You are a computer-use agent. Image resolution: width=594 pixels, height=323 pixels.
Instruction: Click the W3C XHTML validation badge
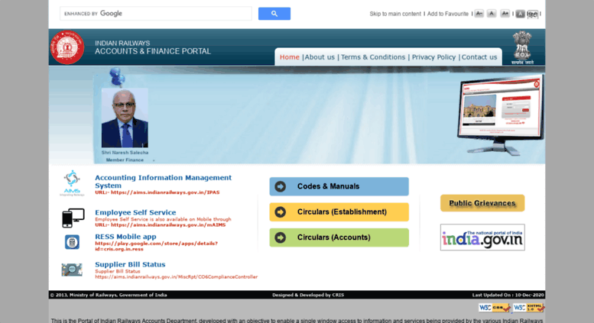pyautogui.click(x=529, y=308)
